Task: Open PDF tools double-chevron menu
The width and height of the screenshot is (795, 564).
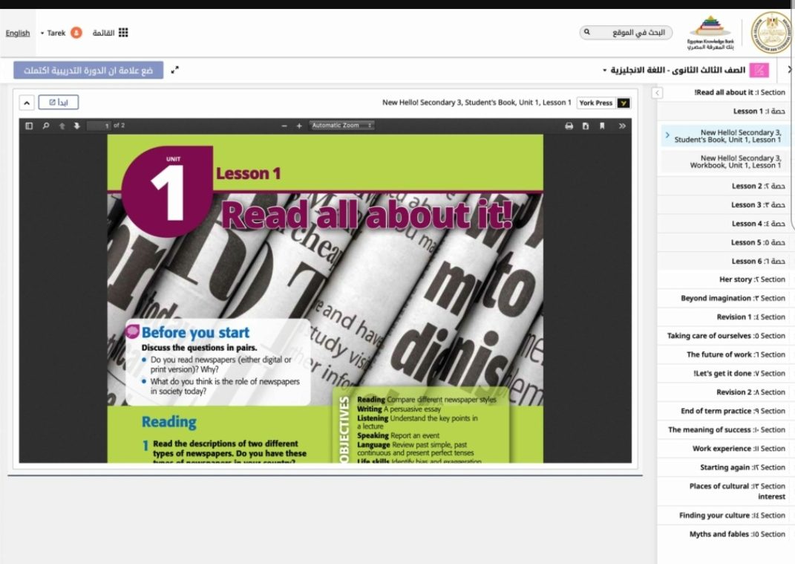Action: [x=622, y=126]
